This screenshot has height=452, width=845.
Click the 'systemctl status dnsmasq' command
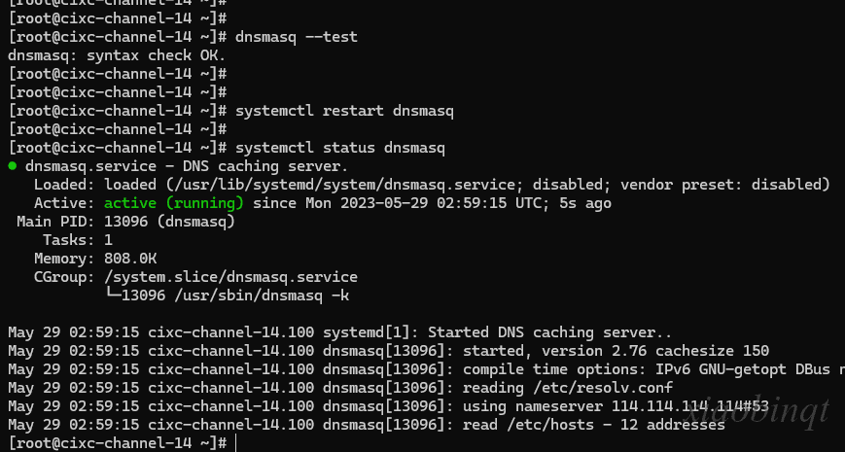340,148
